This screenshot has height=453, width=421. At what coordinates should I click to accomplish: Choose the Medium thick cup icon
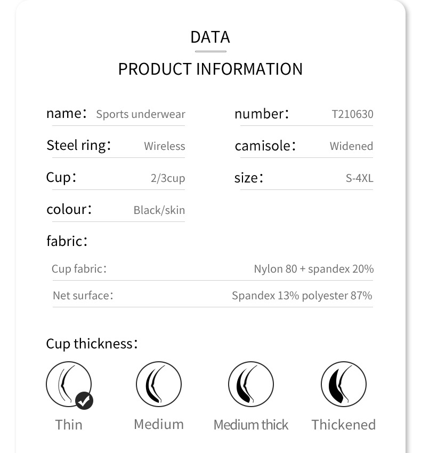click(x=251, y=385)
